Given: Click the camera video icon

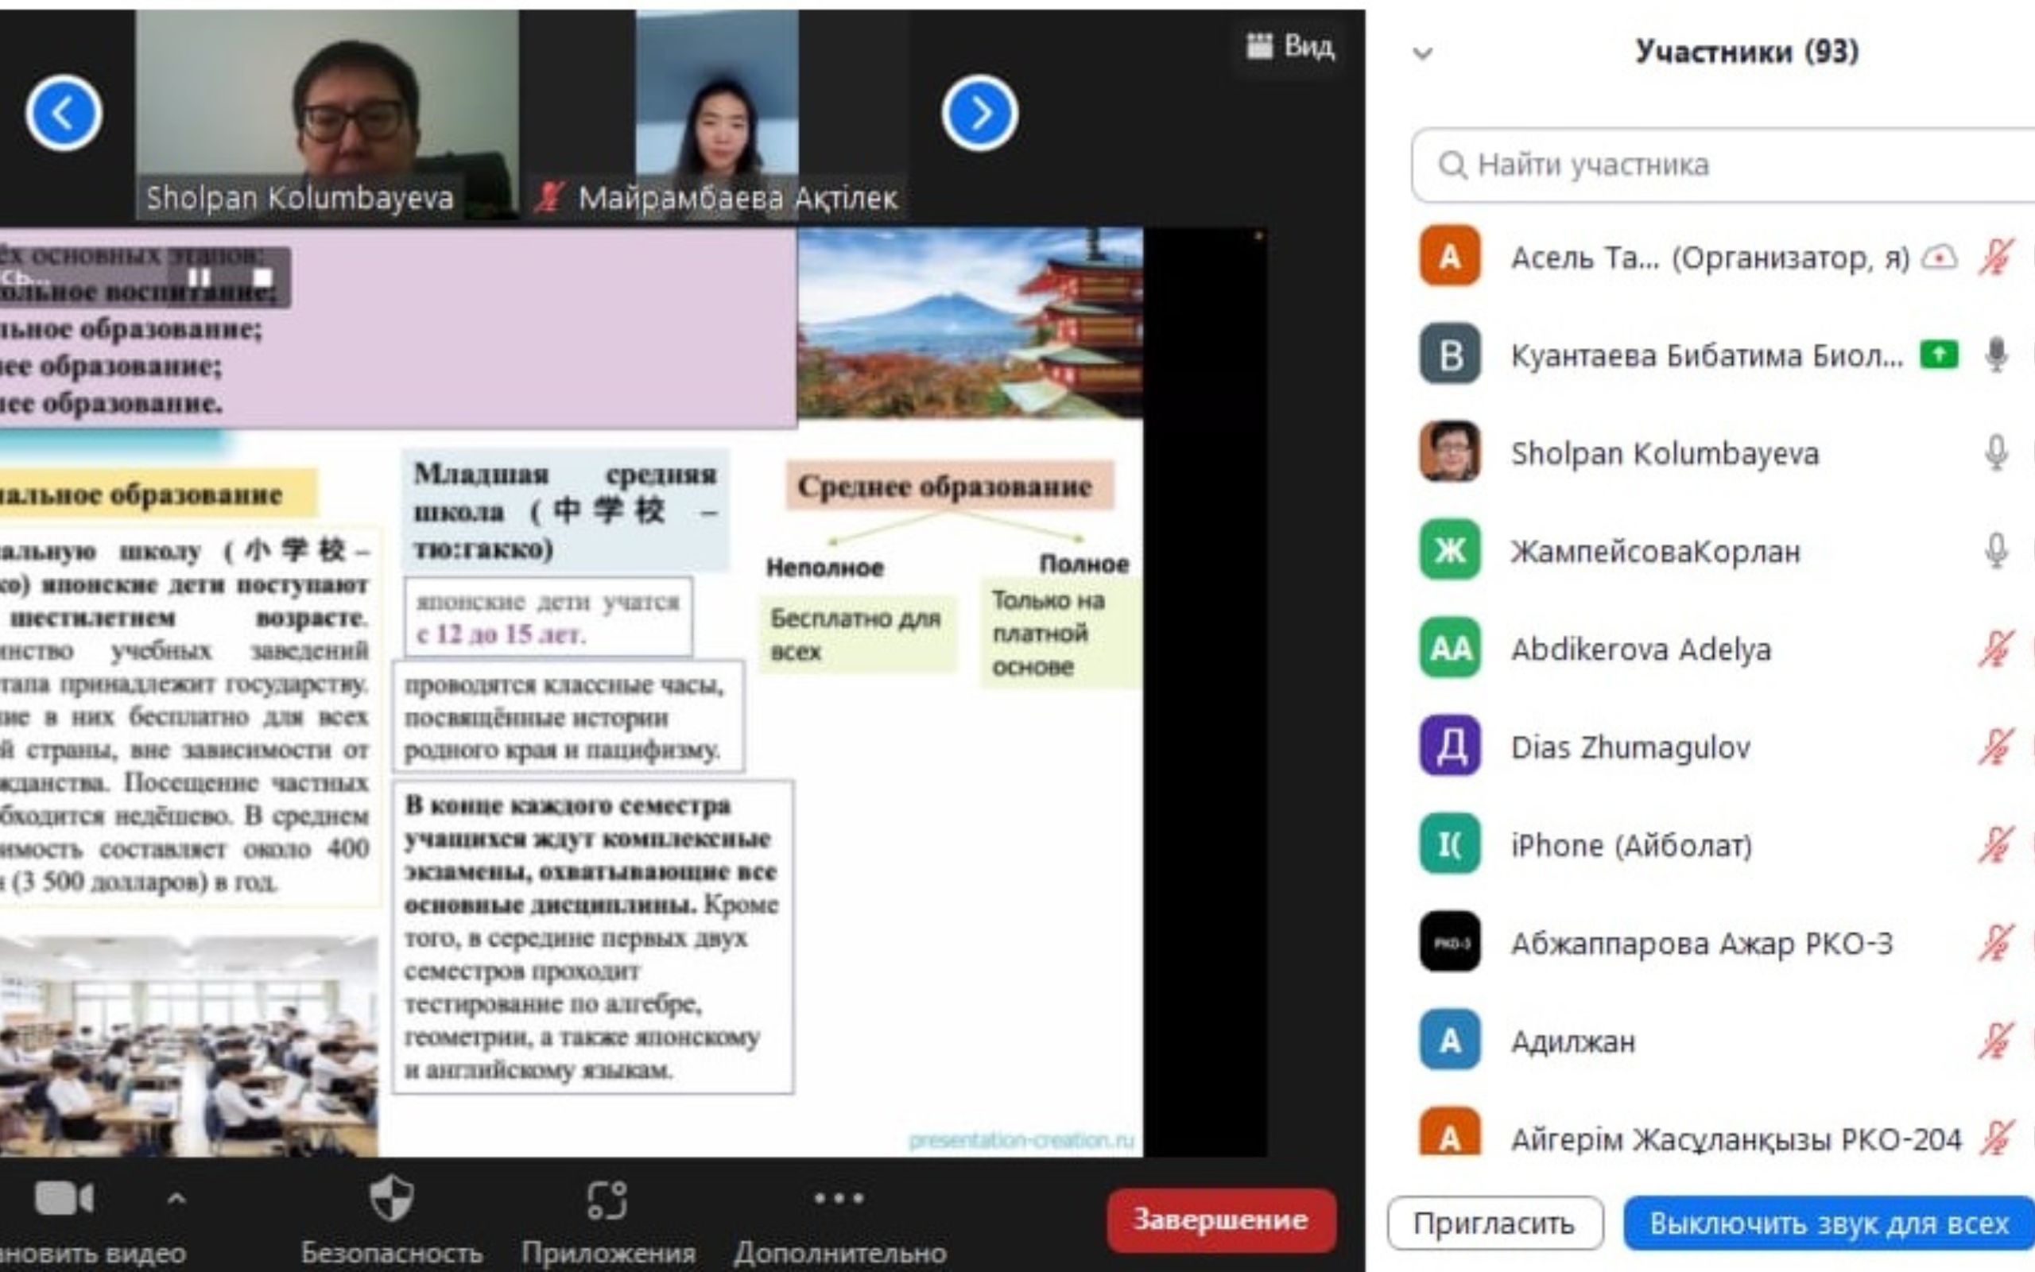Looking at the screenshot, I should [x=64, y=1199].
